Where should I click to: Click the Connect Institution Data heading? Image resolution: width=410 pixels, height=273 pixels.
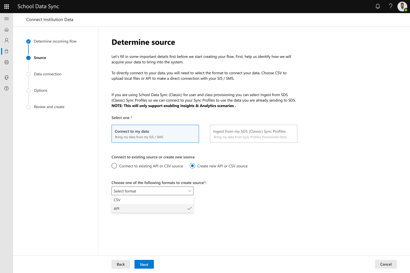50,20
